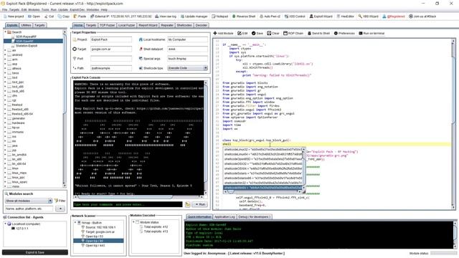Open the Reverse Shell tool
The height and width of the screenshot is (258, 459).
click(244, 16)
